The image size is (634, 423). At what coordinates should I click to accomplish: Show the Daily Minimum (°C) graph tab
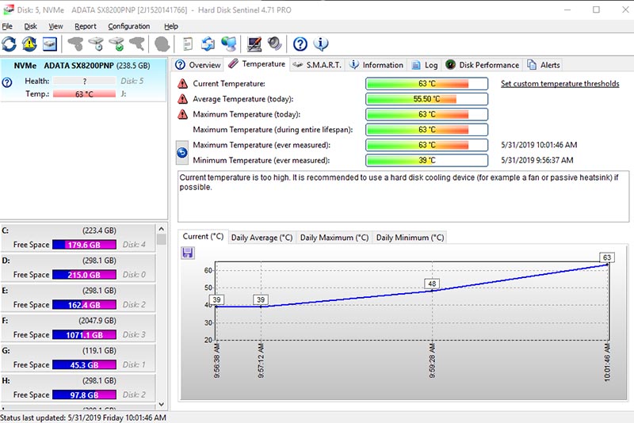410,238
